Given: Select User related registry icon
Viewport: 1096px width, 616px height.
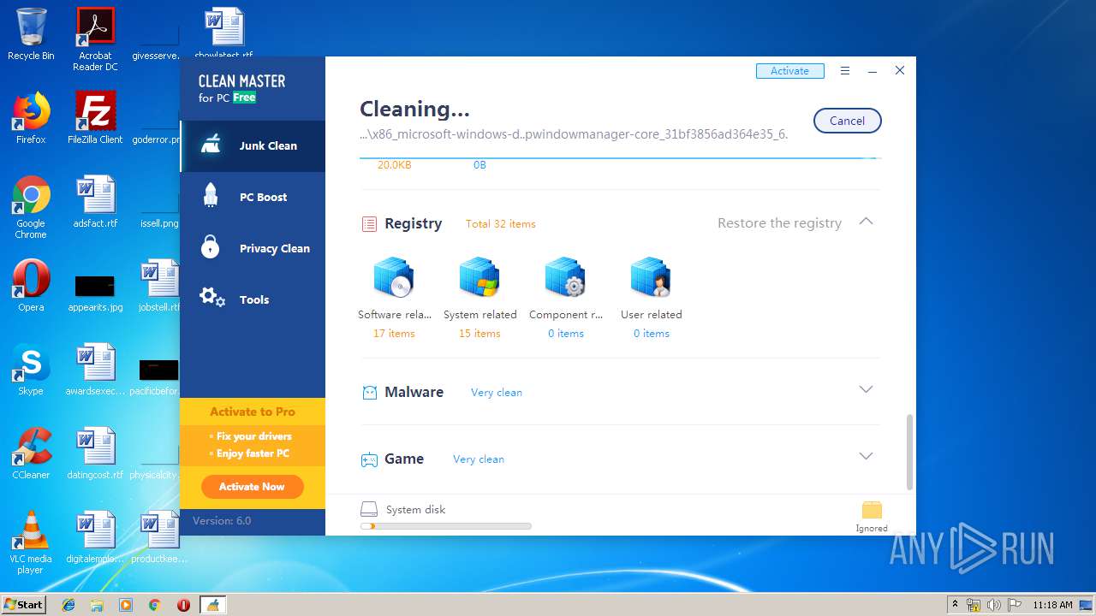Looking at the screenshot, I should [x=651, y=278].
